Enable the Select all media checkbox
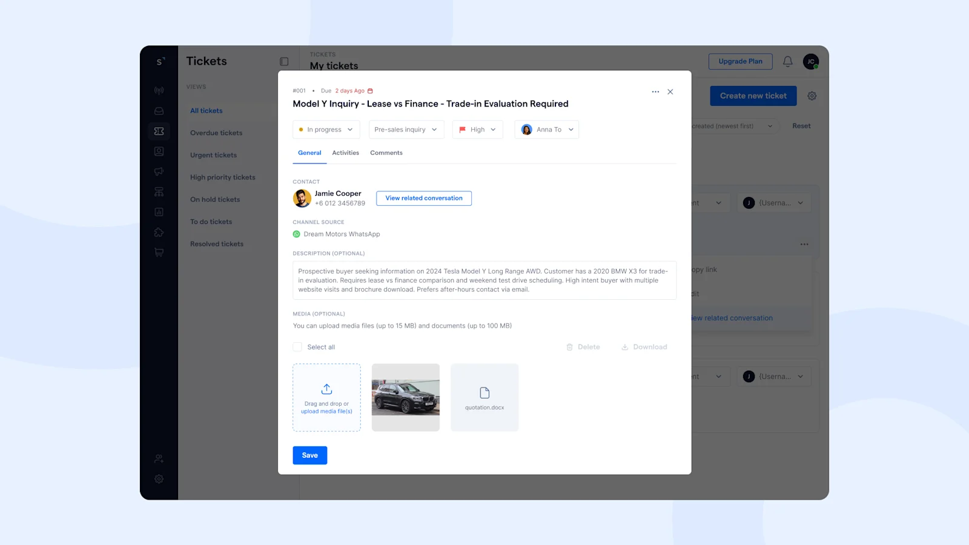969x545 pixels. pyautogui.click(x=297, y=346)
